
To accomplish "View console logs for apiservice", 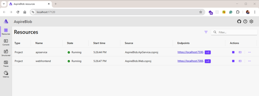I will [240, 52].
